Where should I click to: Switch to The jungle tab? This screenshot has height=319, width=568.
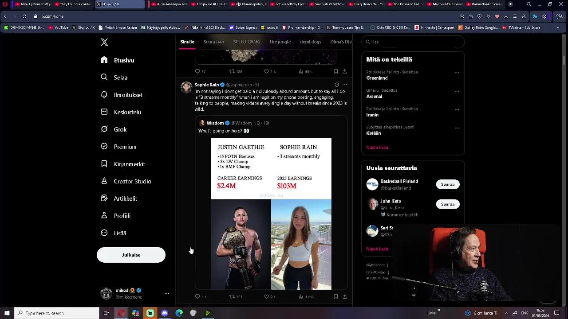coord(280,42)
